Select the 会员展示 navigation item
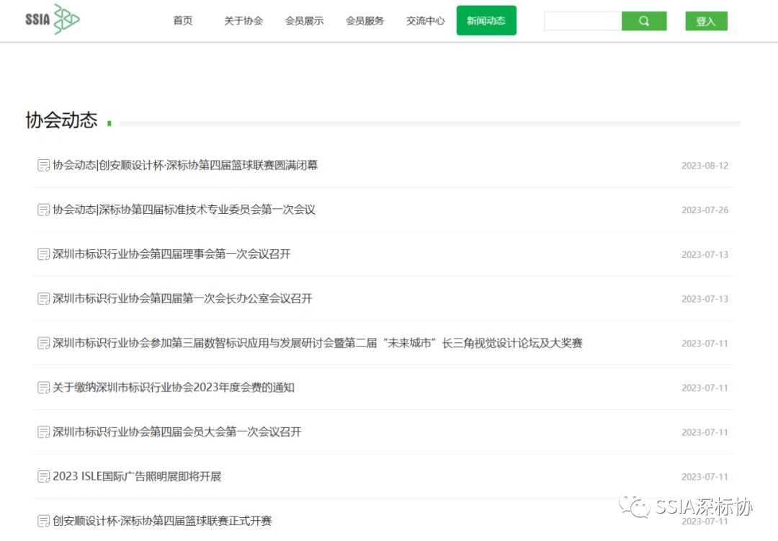This screenshot has height=541, width=778. (x=304, y=21)
